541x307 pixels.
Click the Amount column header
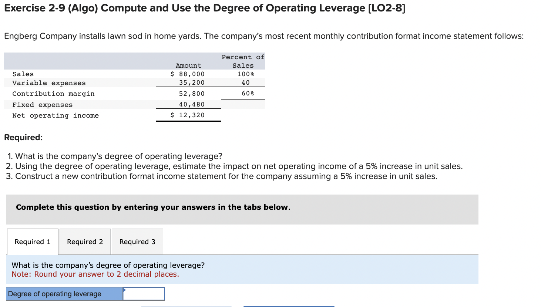coord(188,65)
